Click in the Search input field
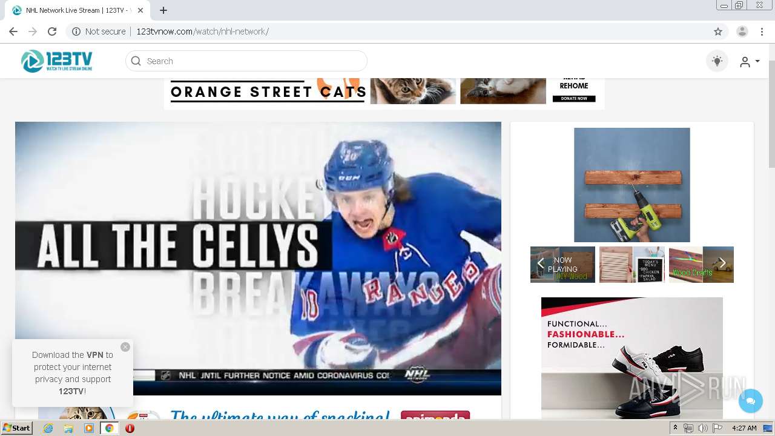Image resolution: width=775 pixels, height=436 pixels. point(246,61)
